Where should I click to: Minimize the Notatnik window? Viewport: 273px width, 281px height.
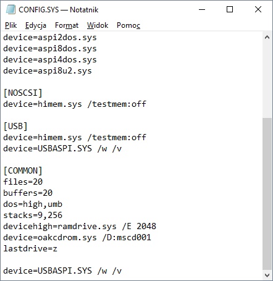pos(202,9)
